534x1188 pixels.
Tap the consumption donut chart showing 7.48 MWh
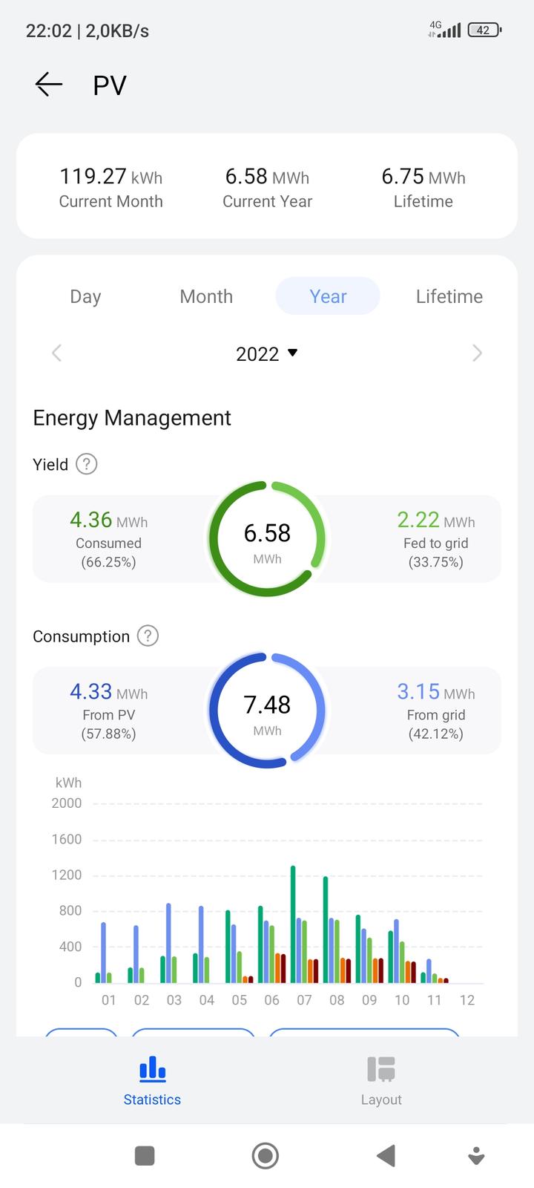pos(267,711)
